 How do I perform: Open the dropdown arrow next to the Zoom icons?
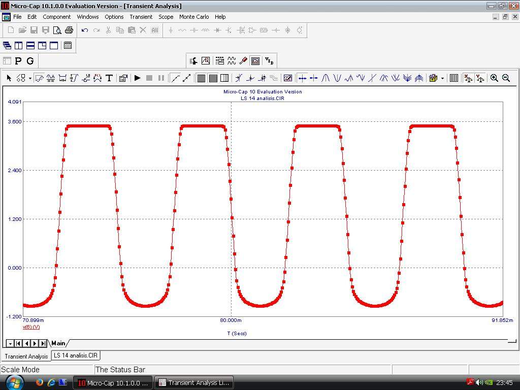point(442,79)
